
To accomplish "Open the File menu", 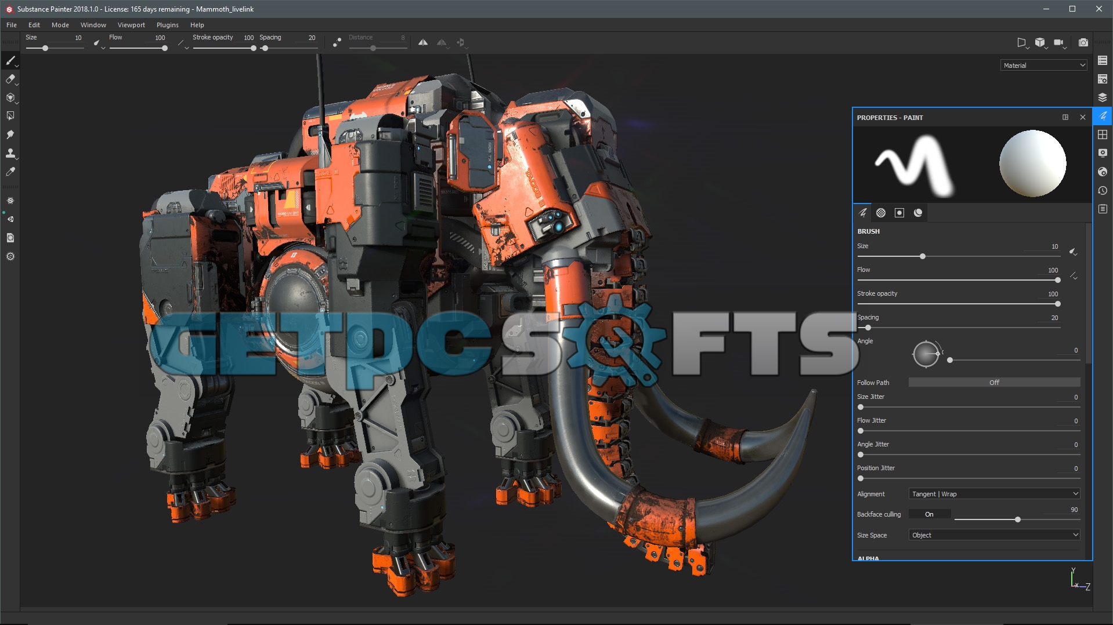I will [12, 25].
